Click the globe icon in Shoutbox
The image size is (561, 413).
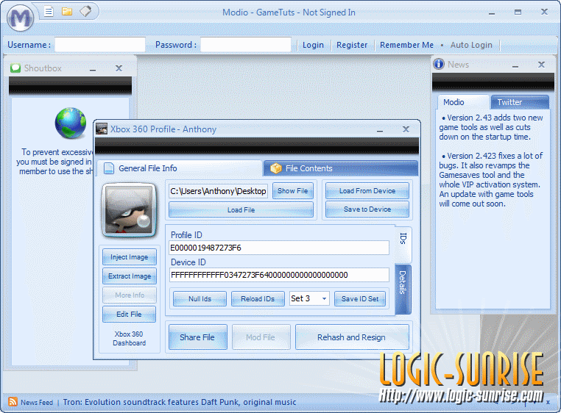(x=71, y=123)
